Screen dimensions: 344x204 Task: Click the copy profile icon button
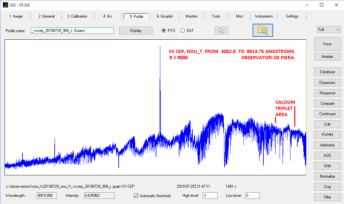(x=221, y=31)
